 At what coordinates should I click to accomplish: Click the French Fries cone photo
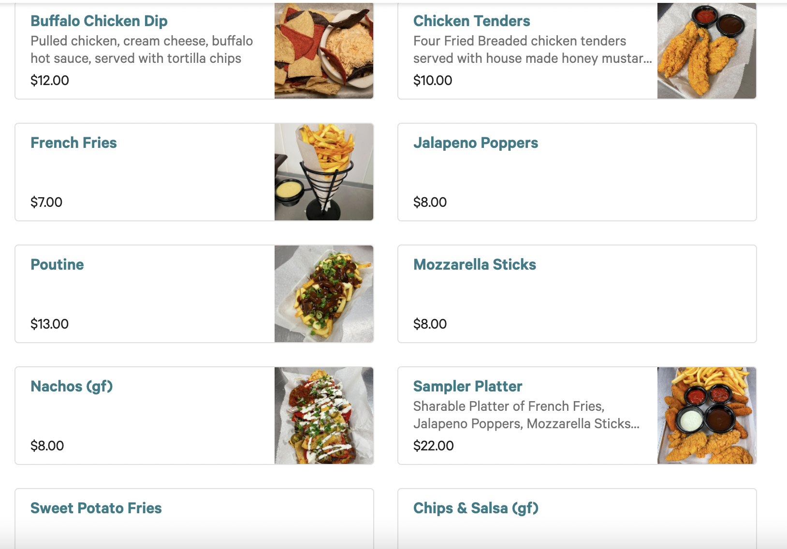click(324, 172)
